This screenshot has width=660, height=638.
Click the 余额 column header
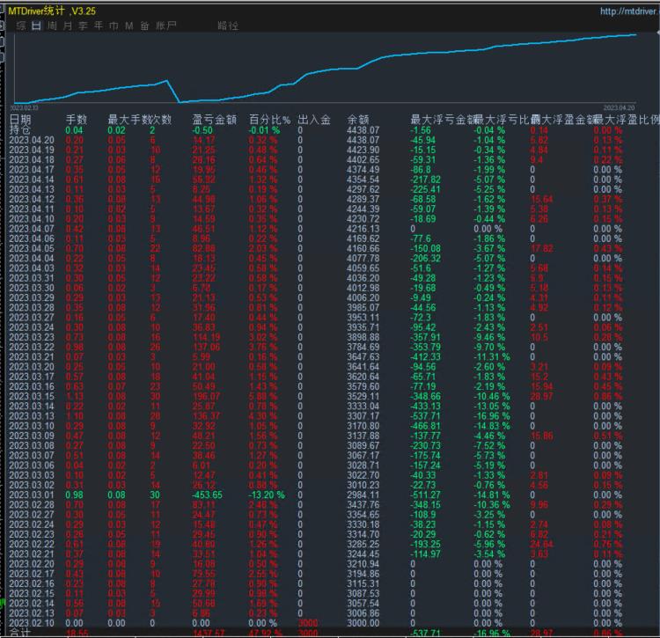(x=358, y=120)
